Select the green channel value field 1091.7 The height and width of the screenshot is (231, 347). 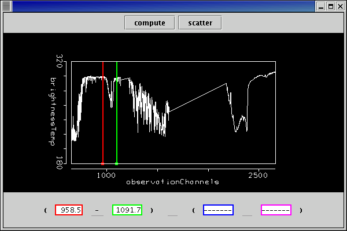pos(127,210)
